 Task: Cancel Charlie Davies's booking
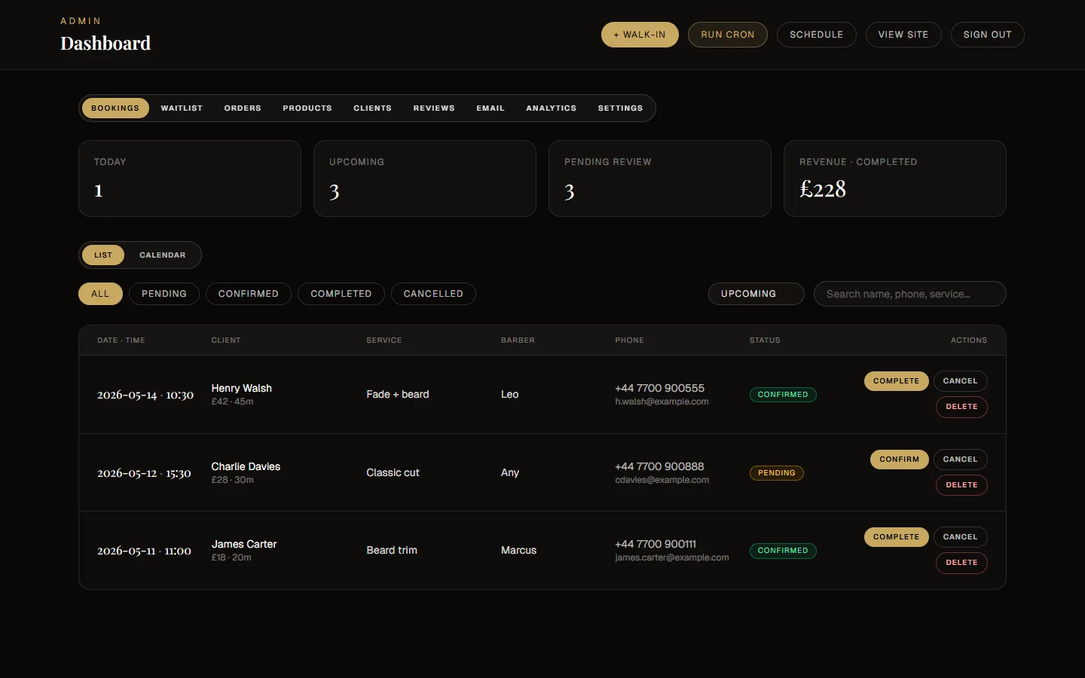coord(961,460)
